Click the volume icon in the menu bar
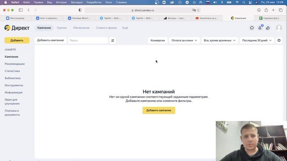 pos(215,2)
